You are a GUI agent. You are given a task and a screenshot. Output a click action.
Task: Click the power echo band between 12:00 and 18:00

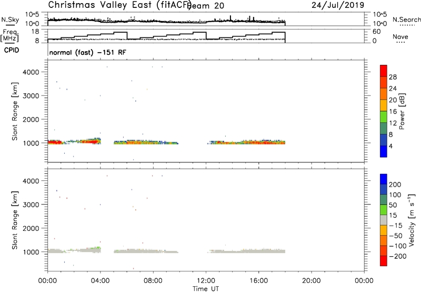246,142
